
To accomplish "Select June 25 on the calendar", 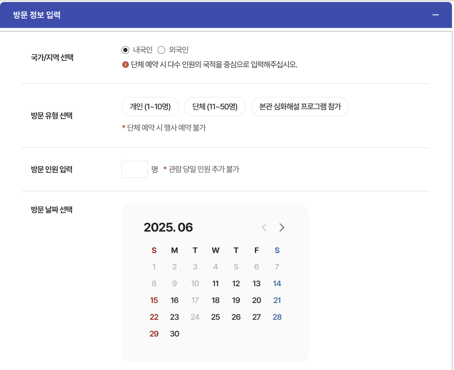I will (x=216, y=317).
